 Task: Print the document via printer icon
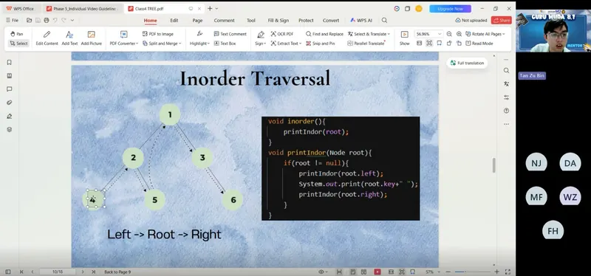pyautogui.click(x=47, y=20)
